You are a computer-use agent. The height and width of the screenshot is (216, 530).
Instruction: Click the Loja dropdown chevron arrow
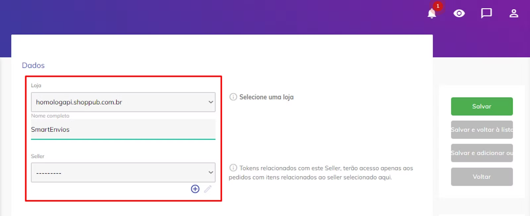211,102
